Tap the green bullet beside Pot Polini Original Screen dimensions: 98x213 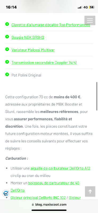7,74
